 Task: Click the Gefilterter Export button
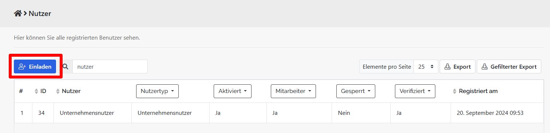pyautogui.click(x=509, y=66)
